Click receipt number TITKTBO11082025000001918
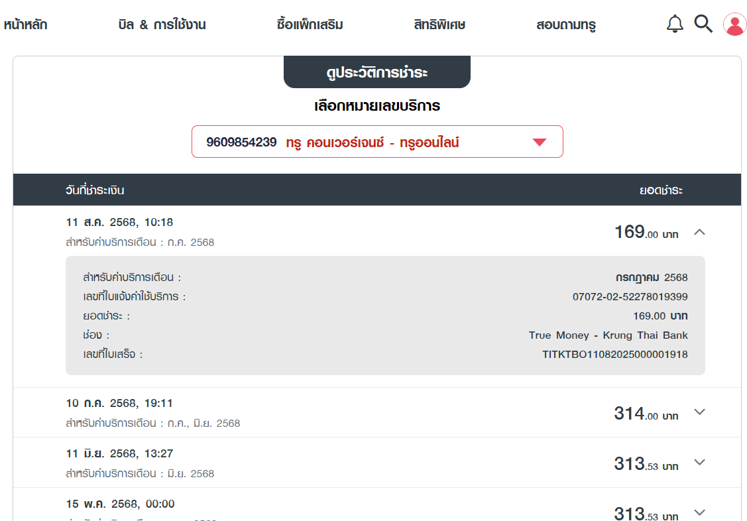 (614, 355)
